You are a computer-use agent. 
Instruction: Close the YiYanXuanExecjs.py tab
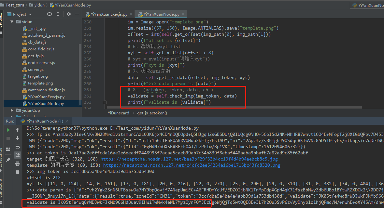pyautogui.click(x=131, y=14)
